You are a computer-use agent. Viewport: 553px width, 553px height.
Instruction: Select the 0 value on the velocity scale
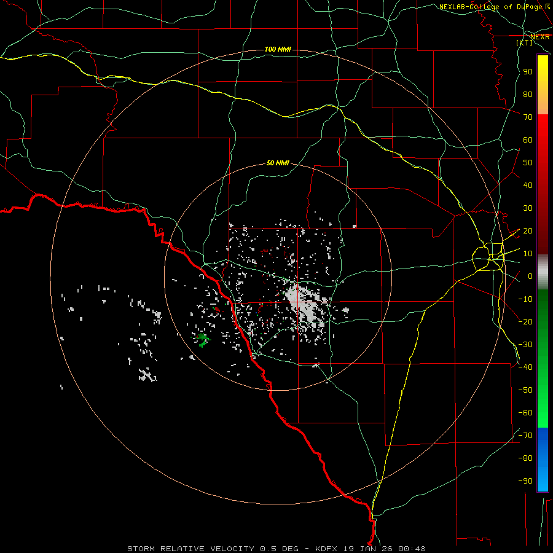click(530, 276)
